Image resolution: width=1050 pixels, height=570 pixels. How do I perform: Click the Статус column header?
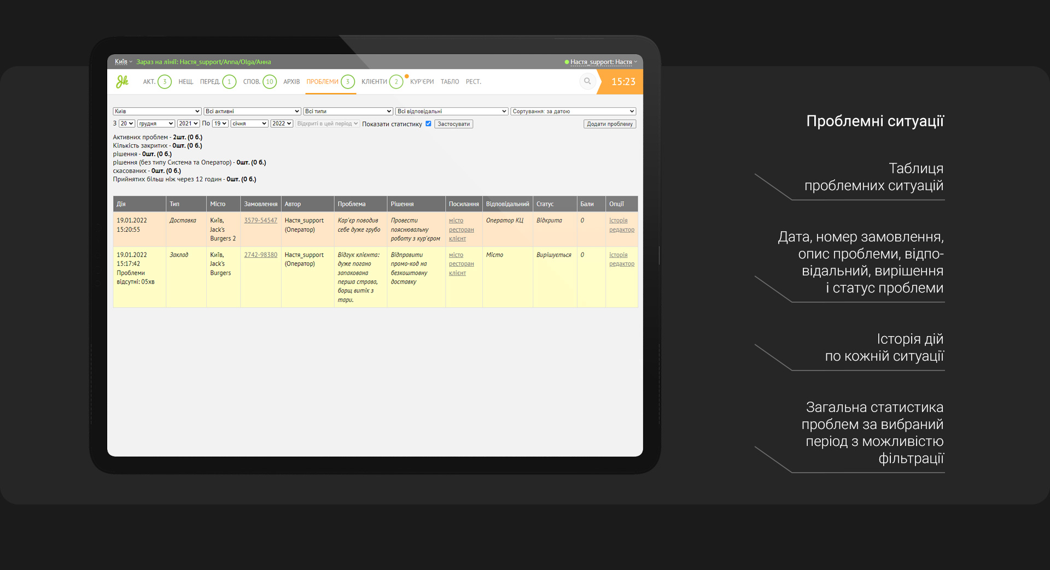click(x=555, y=204)
